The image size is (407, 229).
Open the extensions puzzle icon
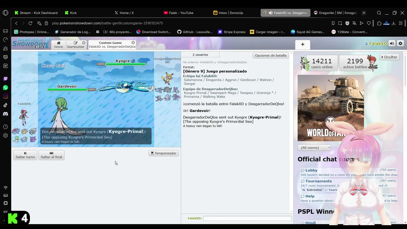click(379, 23)
